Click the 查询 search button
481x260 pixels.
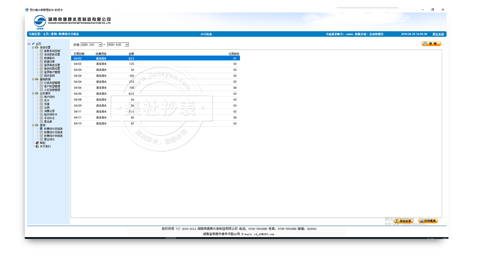[431, 44]
